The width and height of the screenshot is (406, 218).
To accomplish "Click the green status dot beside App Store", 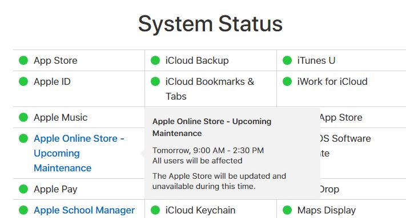I will pyautogui.click(x=23, y=60).
